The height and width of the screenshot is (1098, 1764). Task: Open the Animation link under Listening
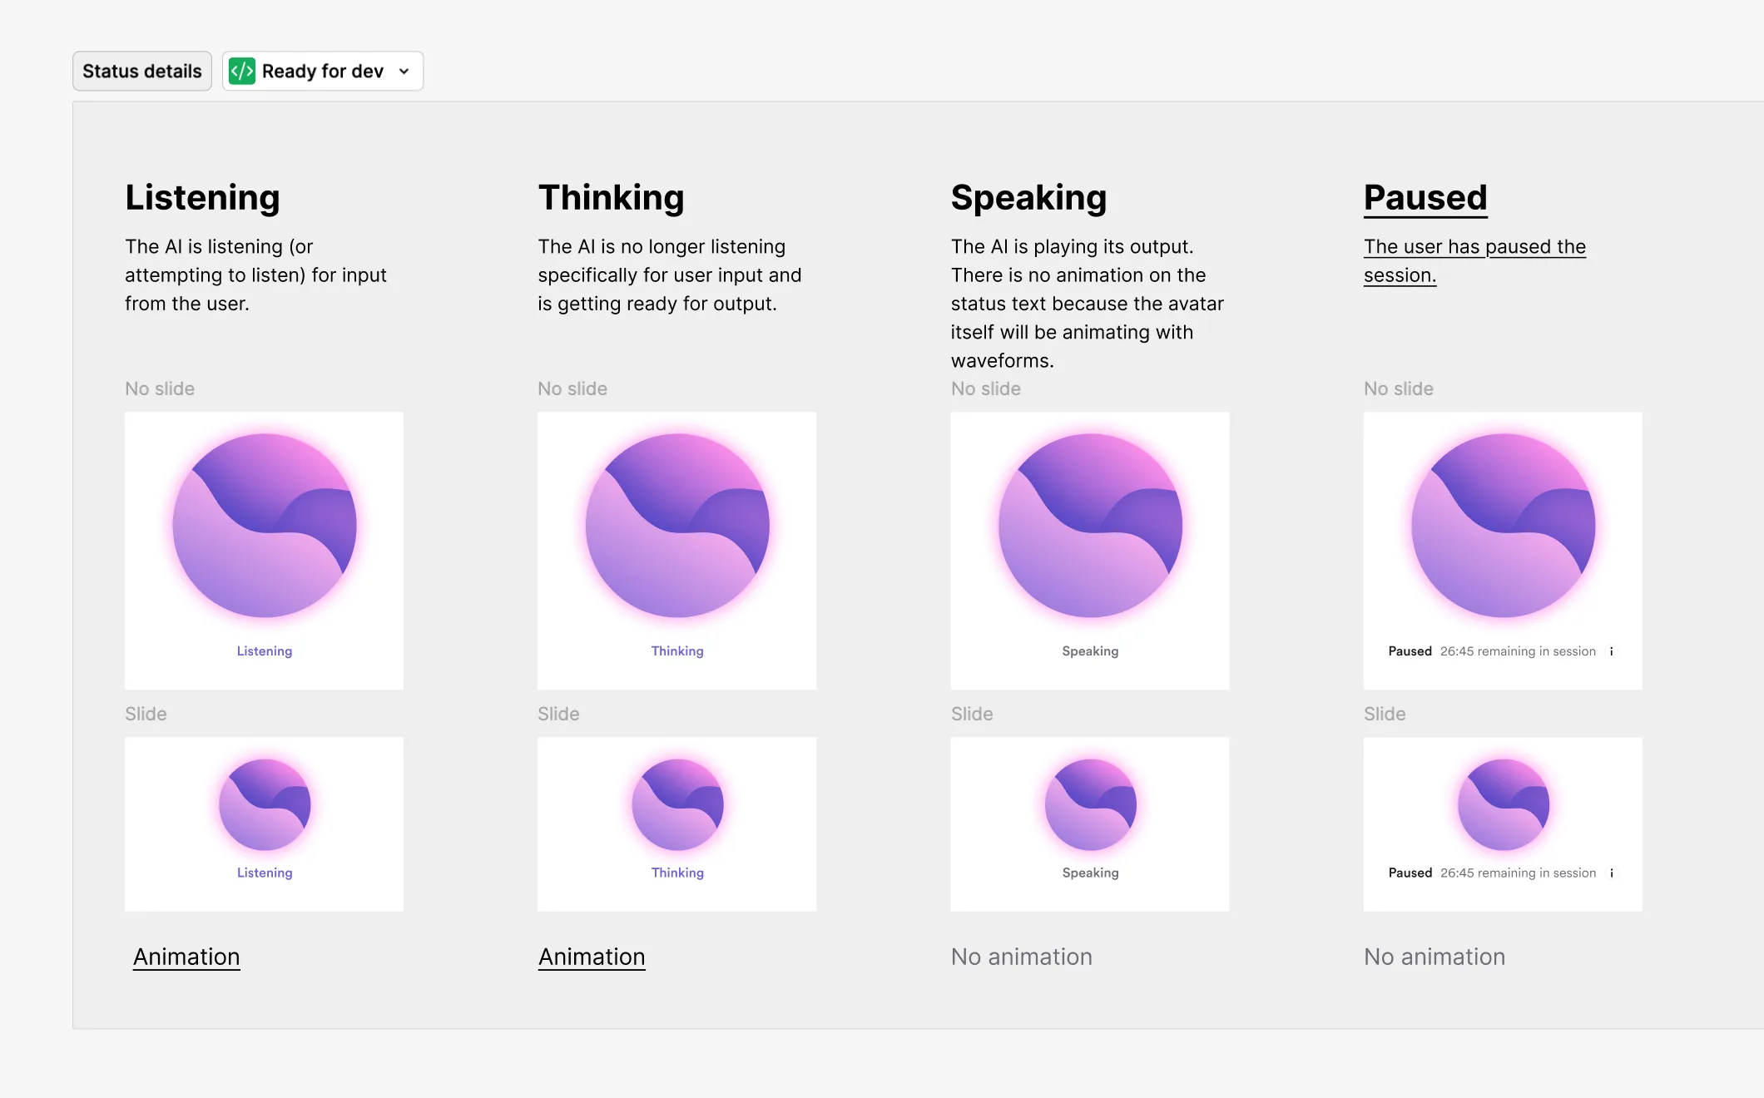click(186, 957)
